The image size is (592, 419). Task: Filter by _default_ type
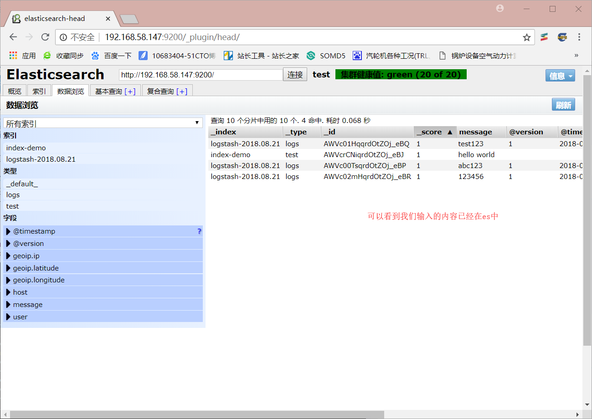tap(103, 184)
